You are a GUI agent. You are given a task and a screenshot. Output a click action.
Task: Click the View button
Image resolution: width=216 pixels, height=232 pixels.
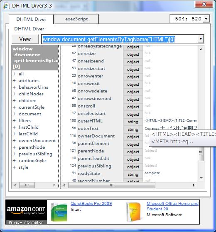tap(25, 39)
